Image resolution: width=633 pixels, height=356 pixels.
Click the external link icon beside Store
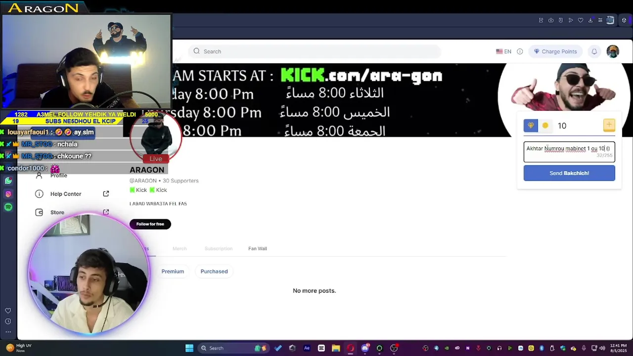tap(106, 212)
